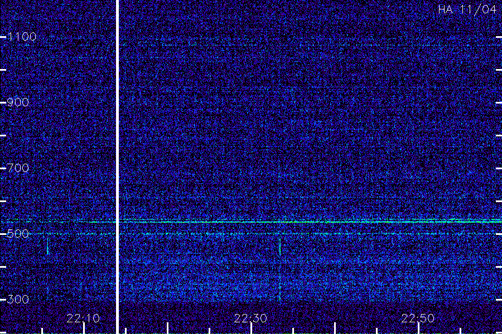
Task: Click the 22:10 time axis label
Action: click(x=83, y=318)
